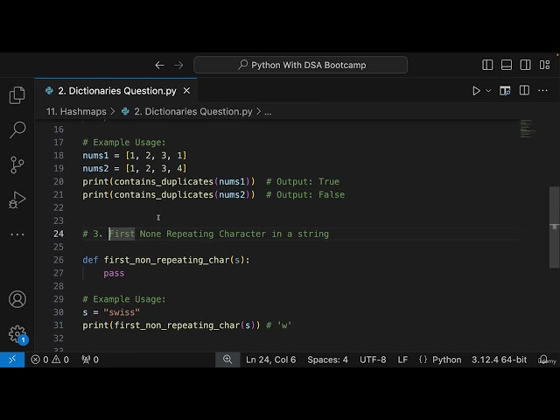
Task: Open the Manage settings gear
Action: point(17,333)
